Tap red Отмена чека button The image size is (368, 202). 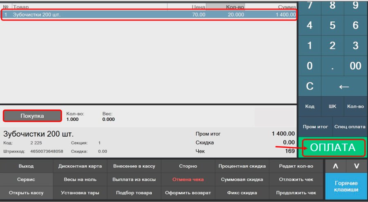(x=188, y=180)
